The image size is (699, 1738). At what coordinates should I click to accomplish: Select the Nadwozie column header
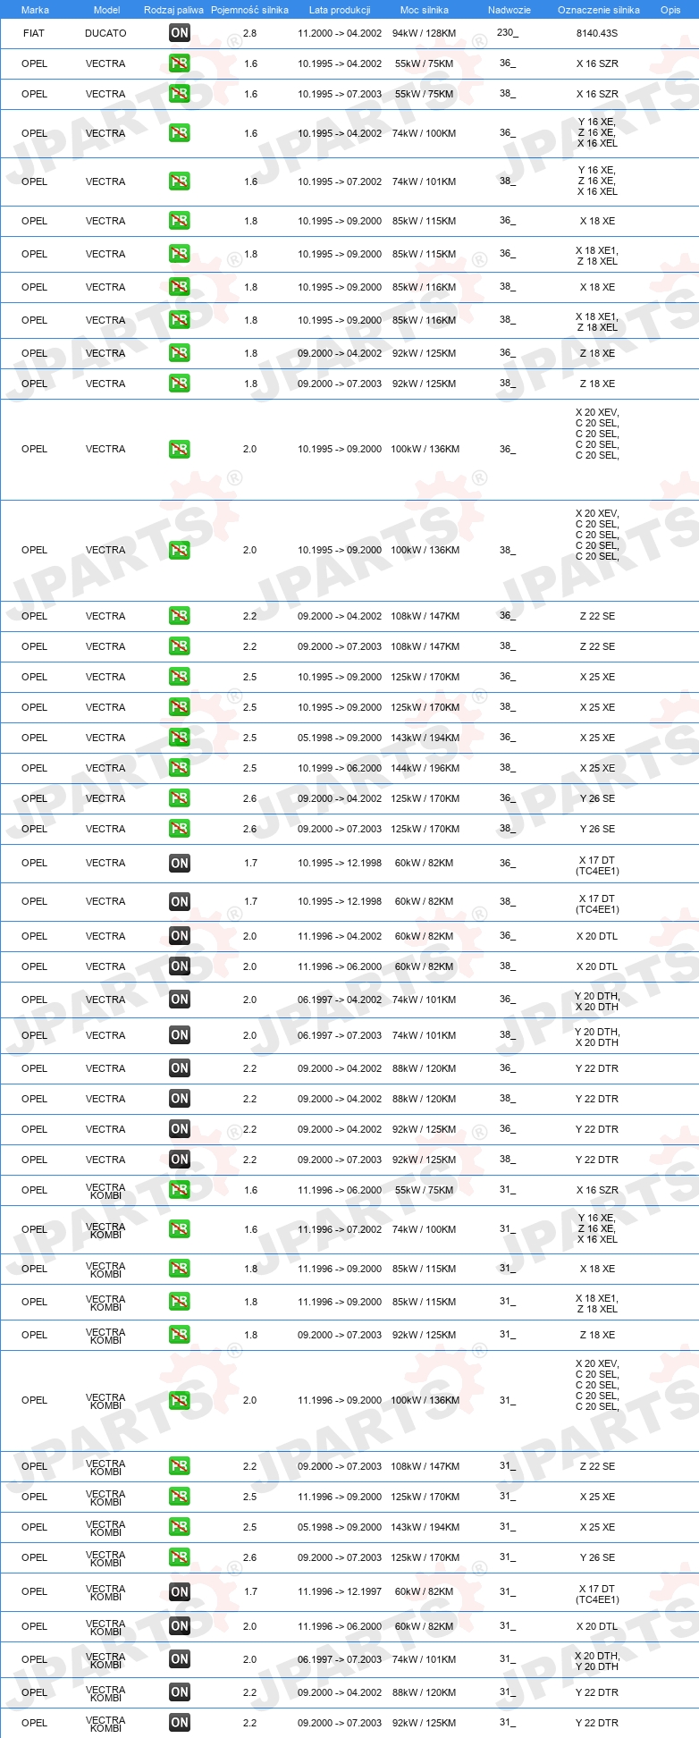[510, 10]
